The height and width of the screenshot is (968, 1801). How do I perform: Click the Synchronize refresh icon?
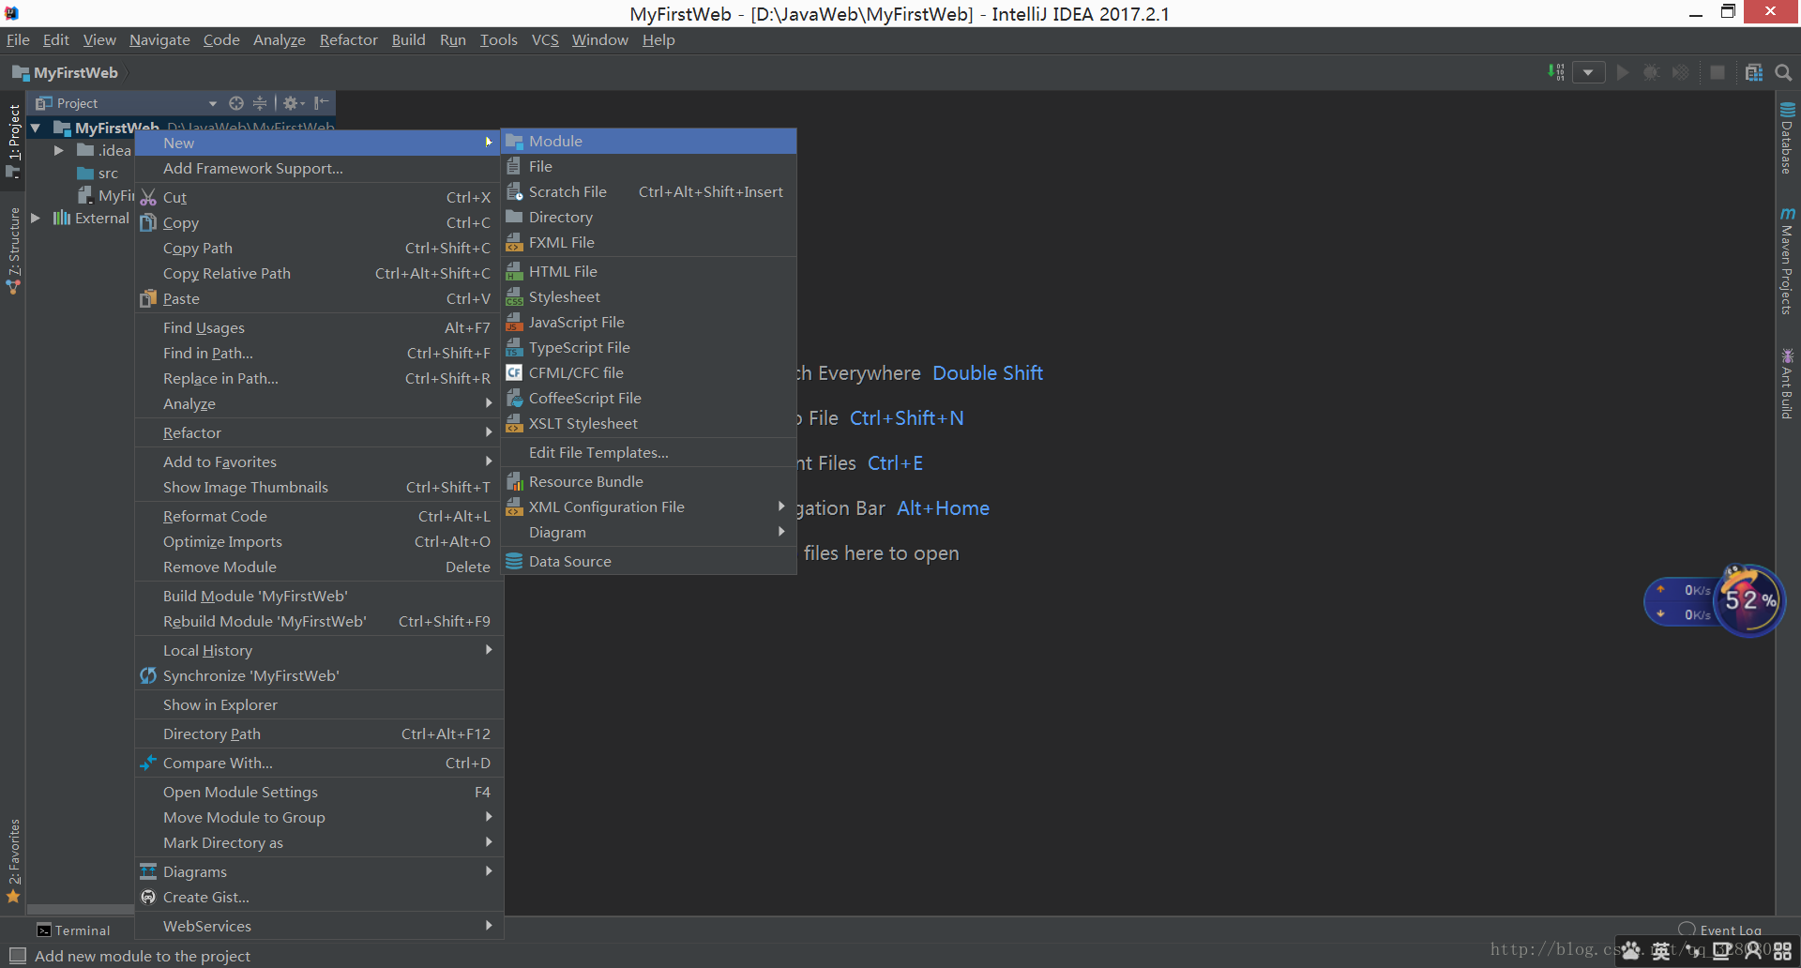coord(148,675)
